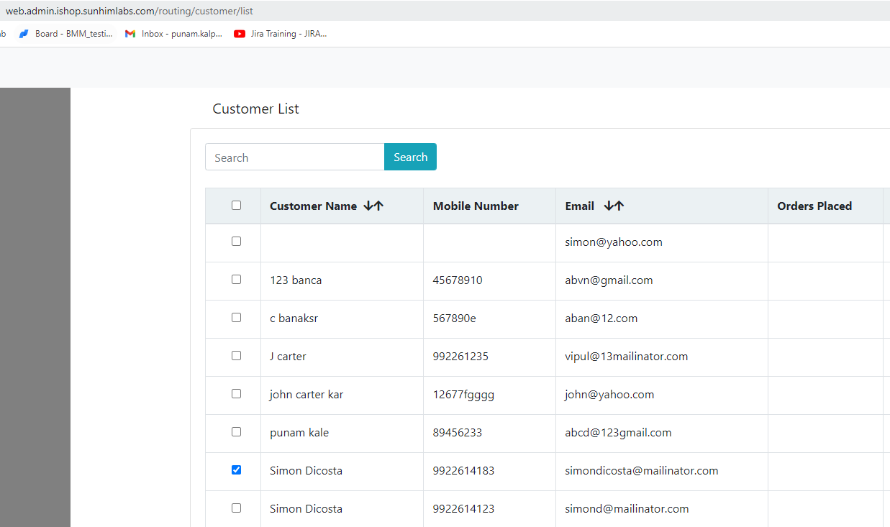Click mobile number 567890e

click(x=455, y=319)
